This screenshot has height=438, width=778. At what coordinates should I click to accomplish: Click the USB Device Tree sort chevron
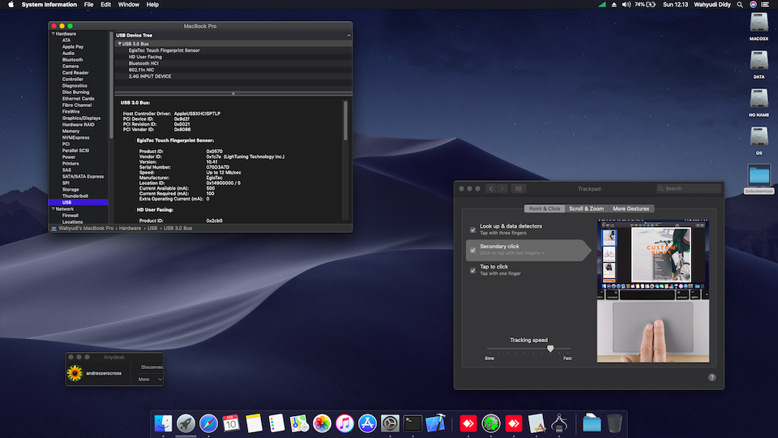(x=348, y=35)
